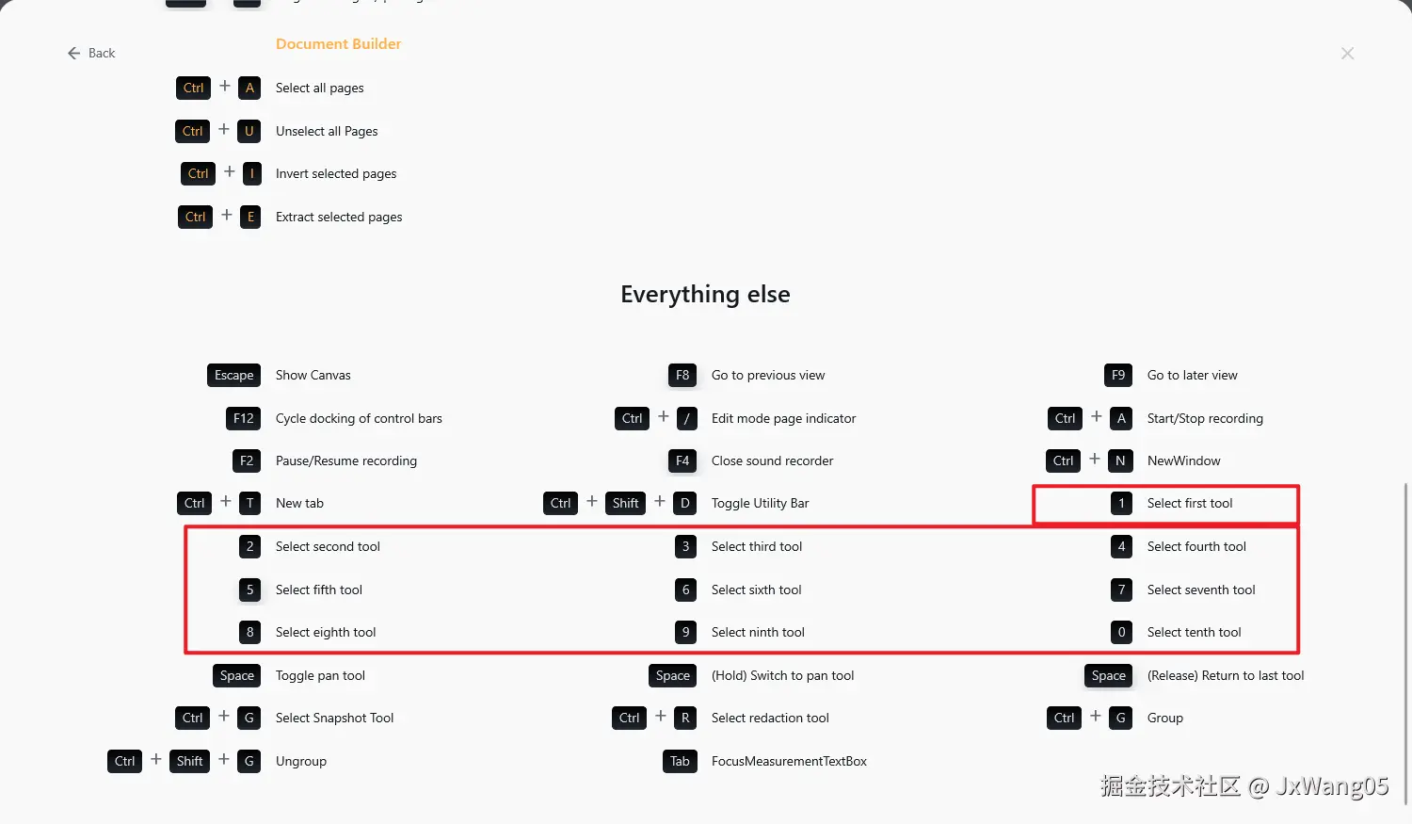The image size is (1412, 824).
Task: Click the "Select Snapshot Tool" shortcut label
Action: coord(334,718)
